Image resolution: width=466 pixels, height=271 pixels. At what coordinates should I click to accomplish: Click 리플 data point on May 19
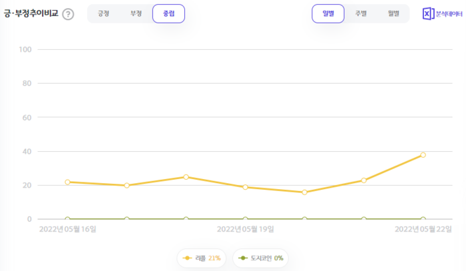point(245,187)
